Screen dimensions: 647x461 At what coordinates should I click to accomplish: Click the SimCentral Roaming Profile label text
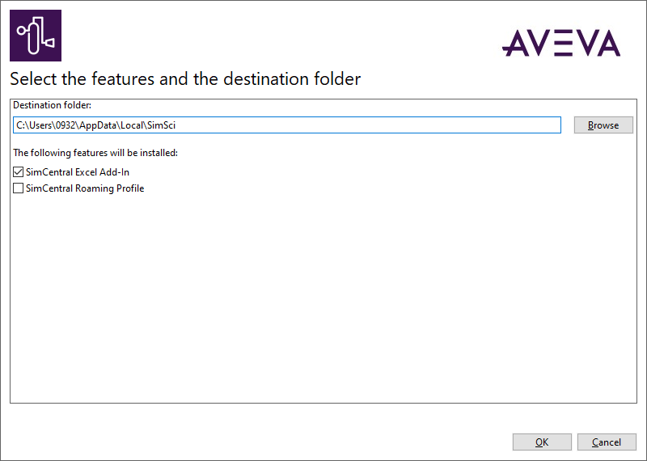tap(85, 188)
